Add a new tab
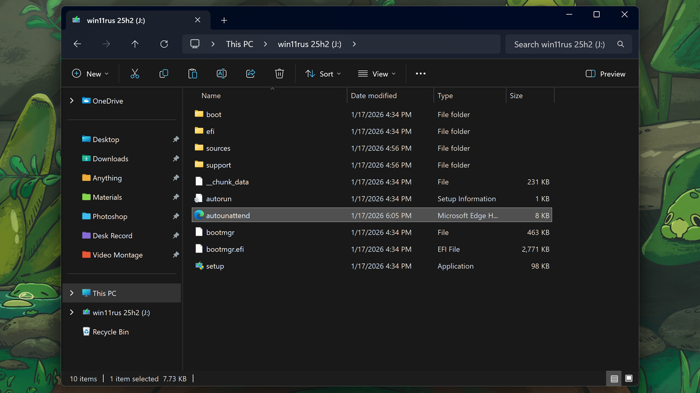The width and height of the screenshot is (700, 393). [x=224, y=20]
